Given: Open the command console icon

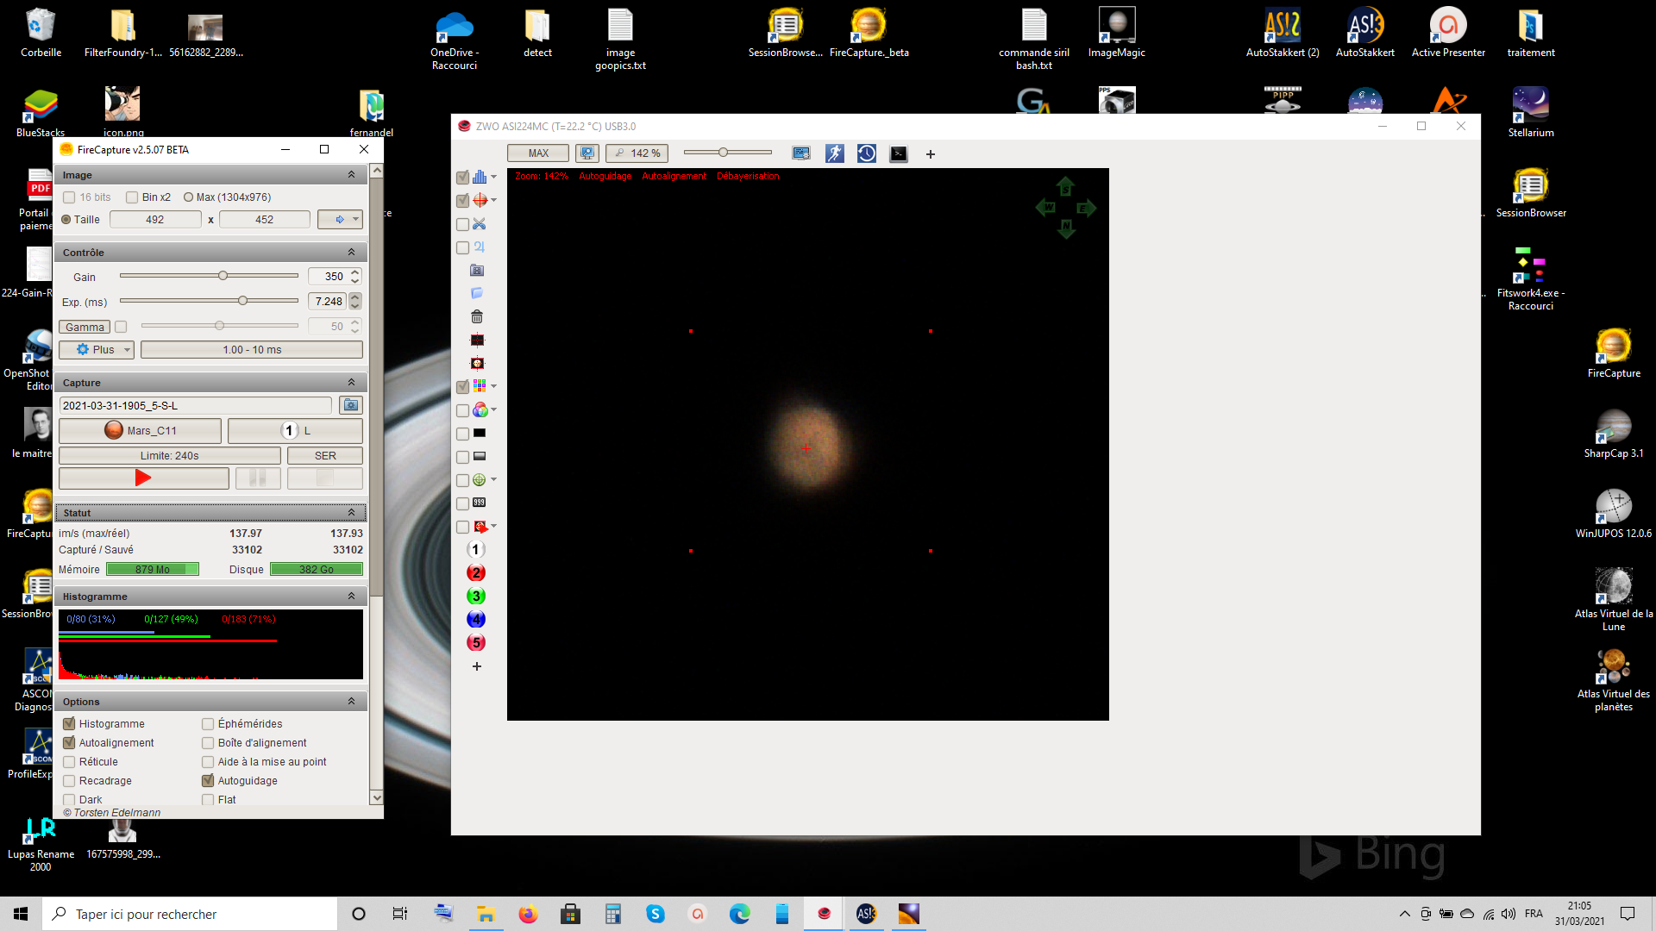Looking at the screenshot, I should coord(899,153).
